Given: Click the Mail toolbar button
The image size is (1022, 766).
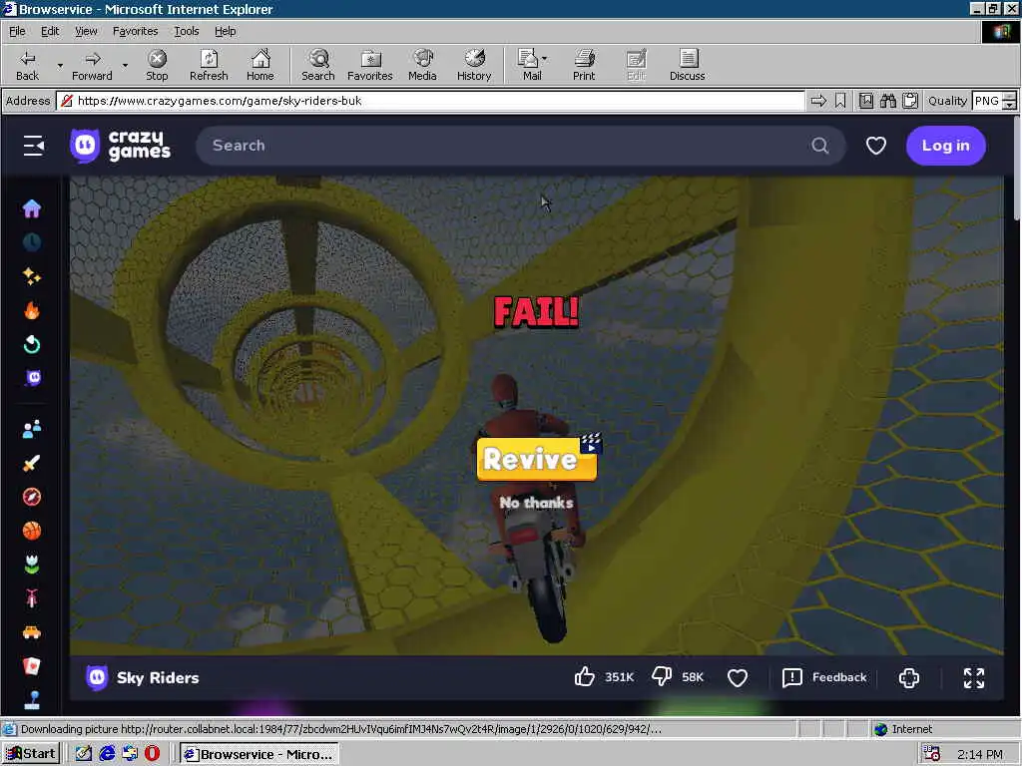Looking at the screenshot, I should click(533, 65).
